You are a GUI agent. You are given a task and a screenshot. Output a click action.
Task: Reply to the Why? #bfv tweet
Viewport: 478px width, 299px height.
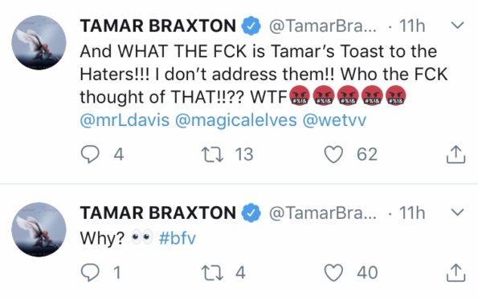coord(90,273)
